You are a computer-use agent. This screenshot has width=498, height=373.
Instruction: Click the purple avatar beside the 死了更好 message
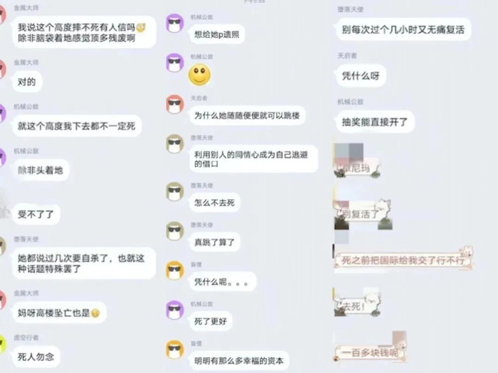pos(175,310)
